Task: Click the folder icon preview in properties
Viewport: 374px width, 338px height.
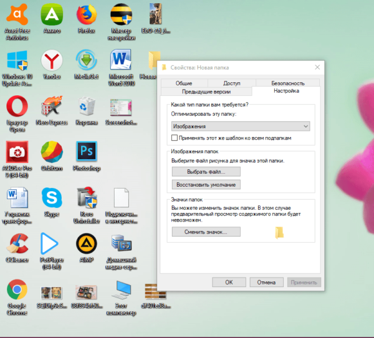Action: pyautogui.click(x=279, y=232)
